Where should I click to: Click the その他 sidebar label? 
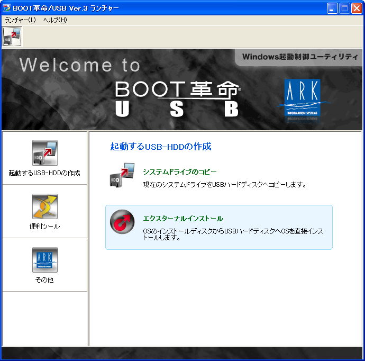[44, 279]
